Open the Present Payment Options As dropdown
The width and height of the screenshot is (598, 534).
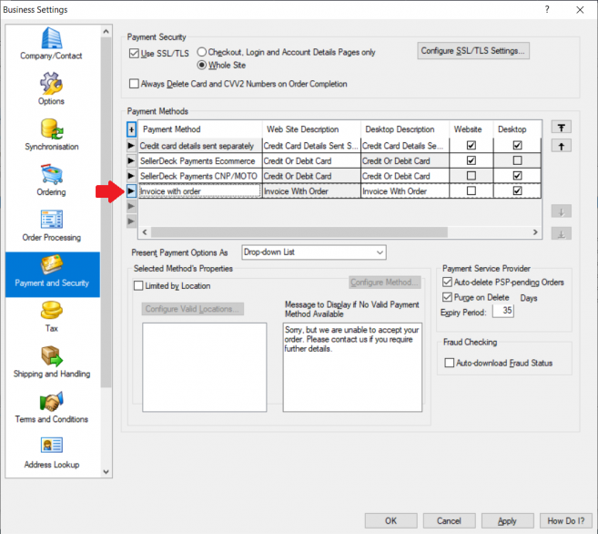click(x=313, y=252)
